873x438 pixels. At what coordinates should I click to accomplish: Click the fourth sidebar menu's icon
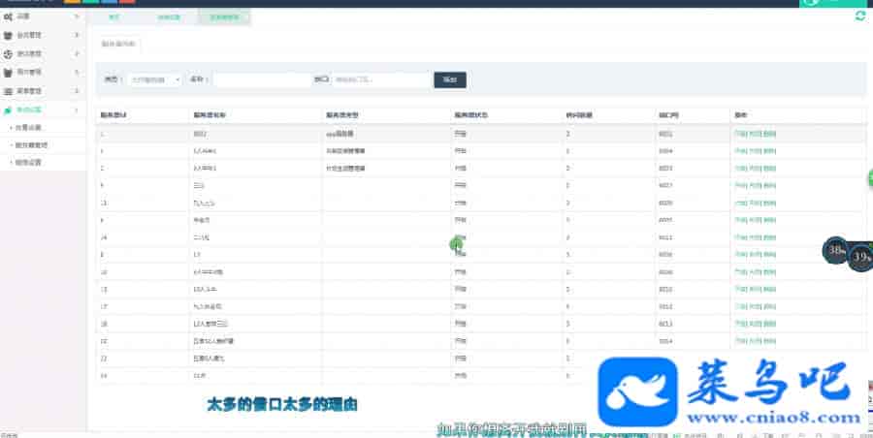8,72
